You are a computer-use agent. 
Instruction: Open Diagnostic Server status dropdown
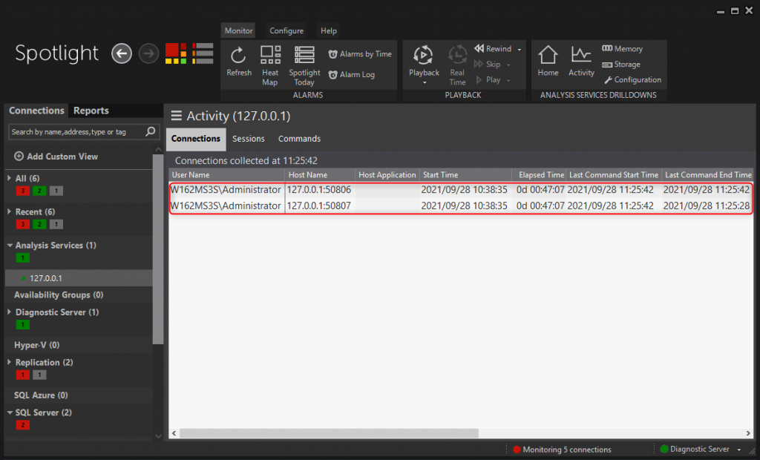739,450
